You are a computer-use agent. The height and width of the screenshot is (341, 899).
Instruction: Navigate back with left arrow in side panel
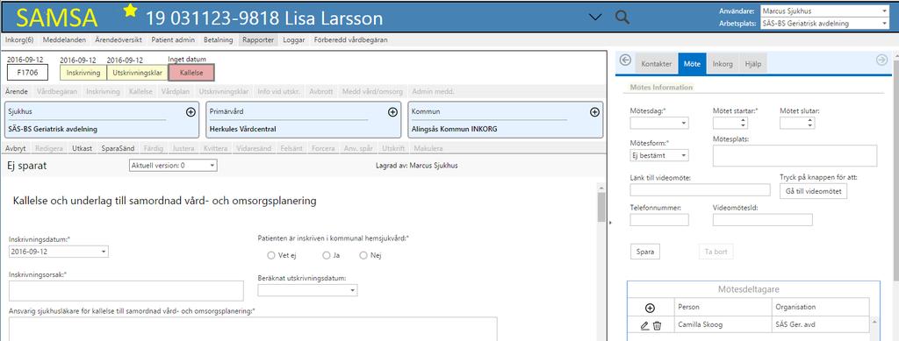tap(625, 60)
